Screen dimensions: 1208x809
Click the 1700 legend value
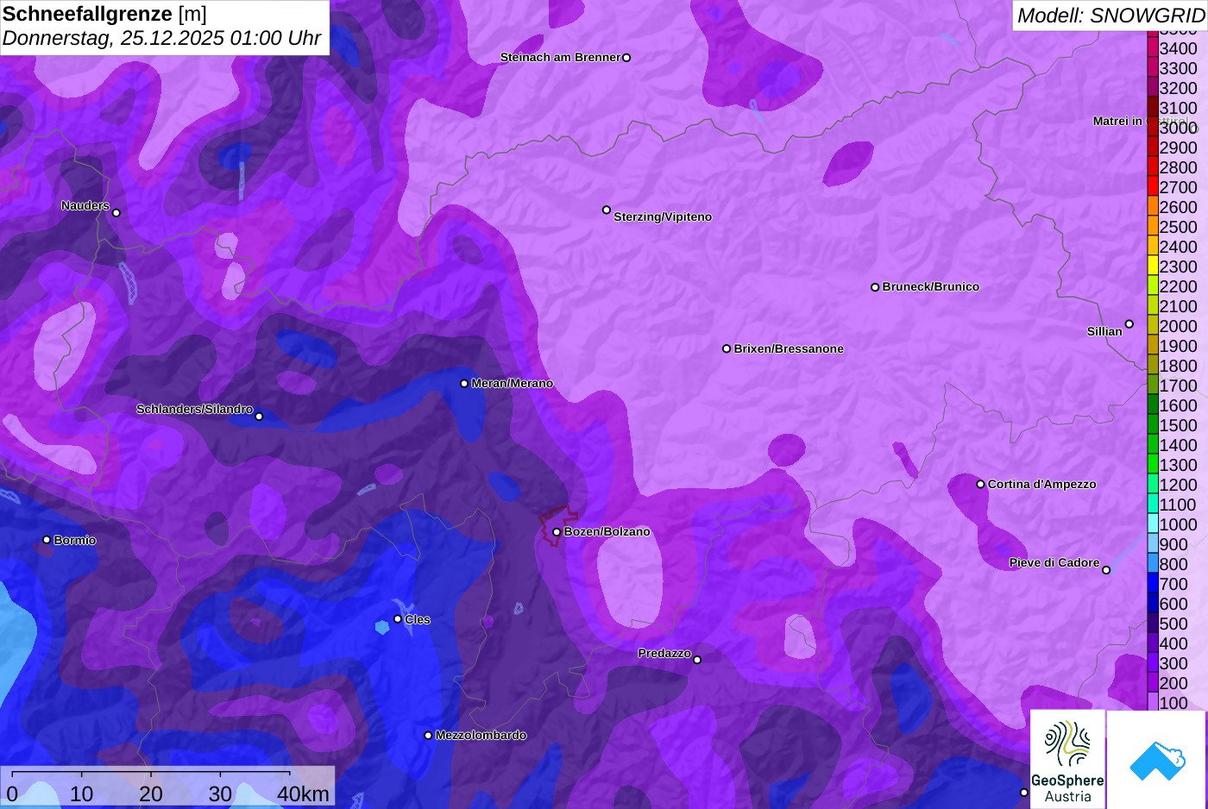pos(1179,386)
